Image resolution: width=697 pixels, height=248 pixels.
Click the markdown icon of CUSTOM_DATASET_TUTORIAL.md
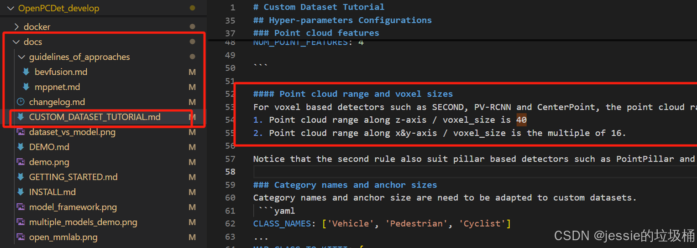(x=21, y=117)
